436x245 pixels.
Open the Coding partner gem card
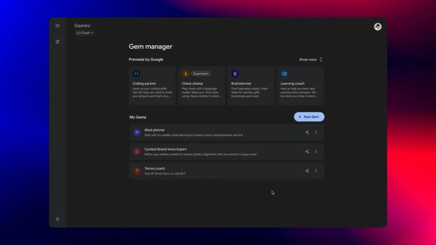coord(152,85)
